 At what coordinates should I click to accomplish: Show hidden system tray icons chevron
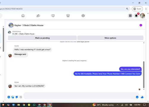coord(117,105)
